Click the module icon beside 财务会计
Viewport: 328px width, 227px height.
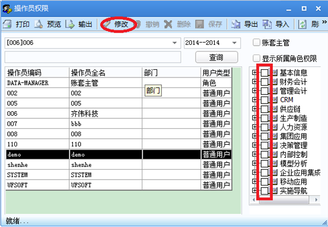pyautogui.click(x=275, y=82)
